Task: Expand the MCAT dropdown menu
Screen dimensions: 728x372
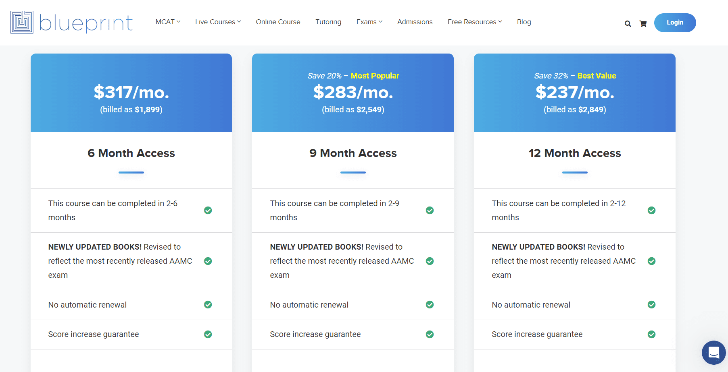Action: coord(168,22)
